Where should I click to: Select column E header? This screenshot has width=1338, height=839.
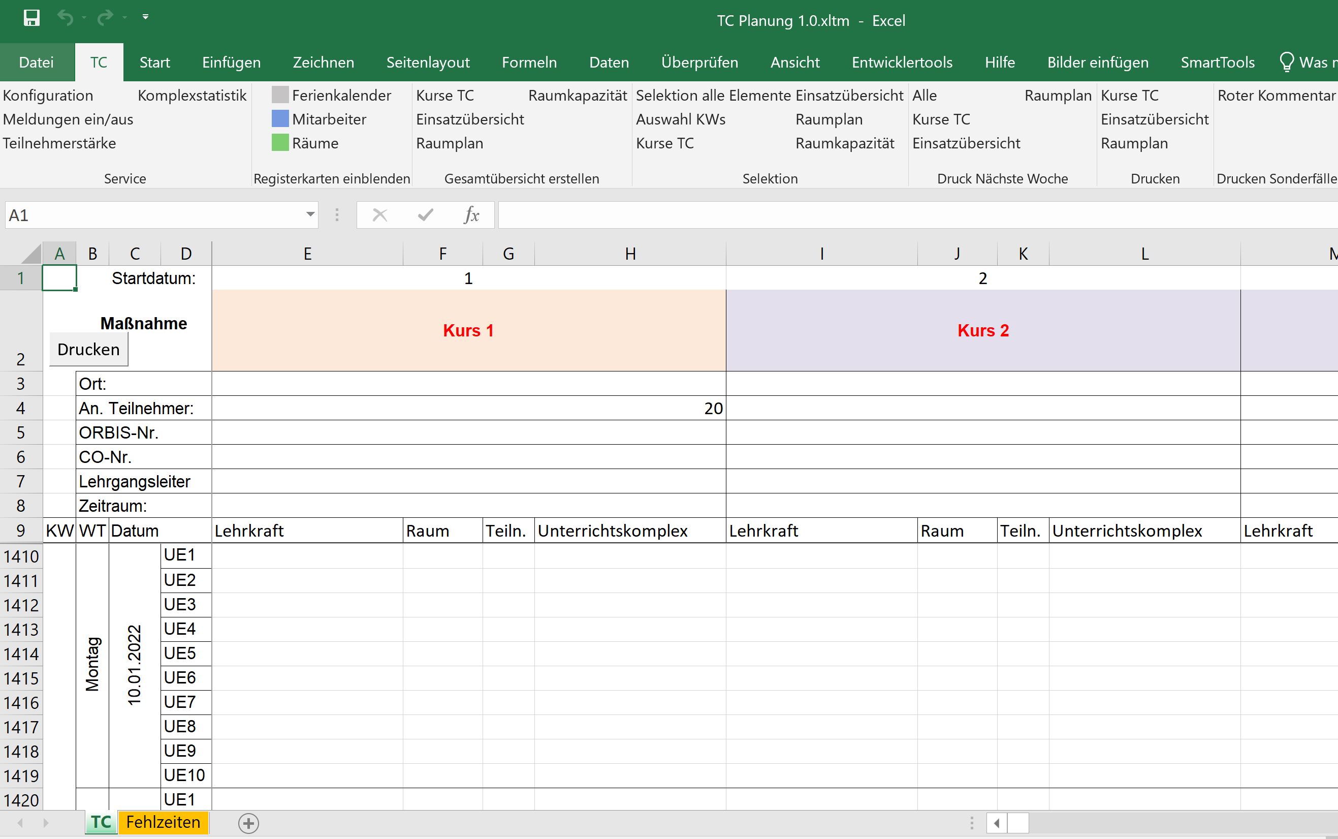pos(307,254)
